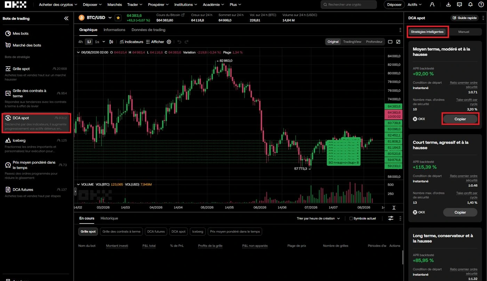Viewport: 487px width, 281px height.
Task: Select the DCA futures bot
Action: click(36, 193)
